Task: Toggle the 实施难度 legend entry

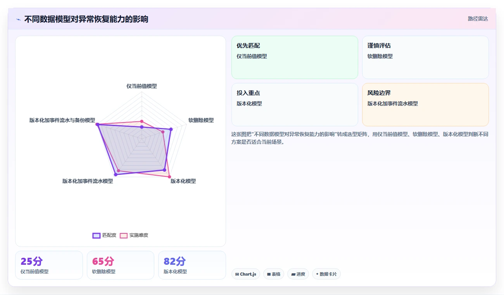Action: click(x=134, y=235)
